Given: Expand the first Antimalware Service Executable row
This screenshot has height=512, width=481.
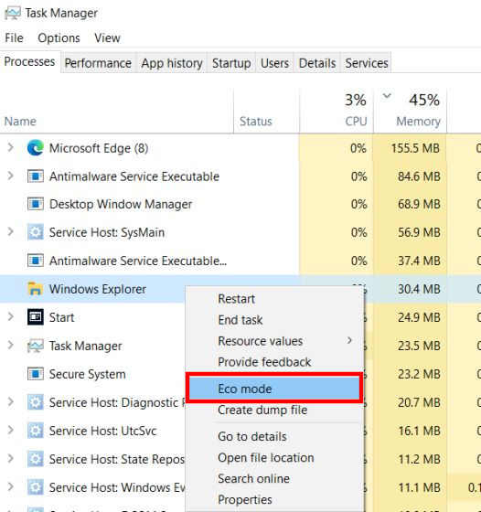Looking at the screenshot, I should pyautogui.click(x=11, y=176).
